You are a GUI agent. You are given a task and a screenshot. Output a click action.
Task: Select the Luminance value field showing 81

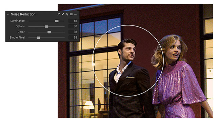point(73,21)
